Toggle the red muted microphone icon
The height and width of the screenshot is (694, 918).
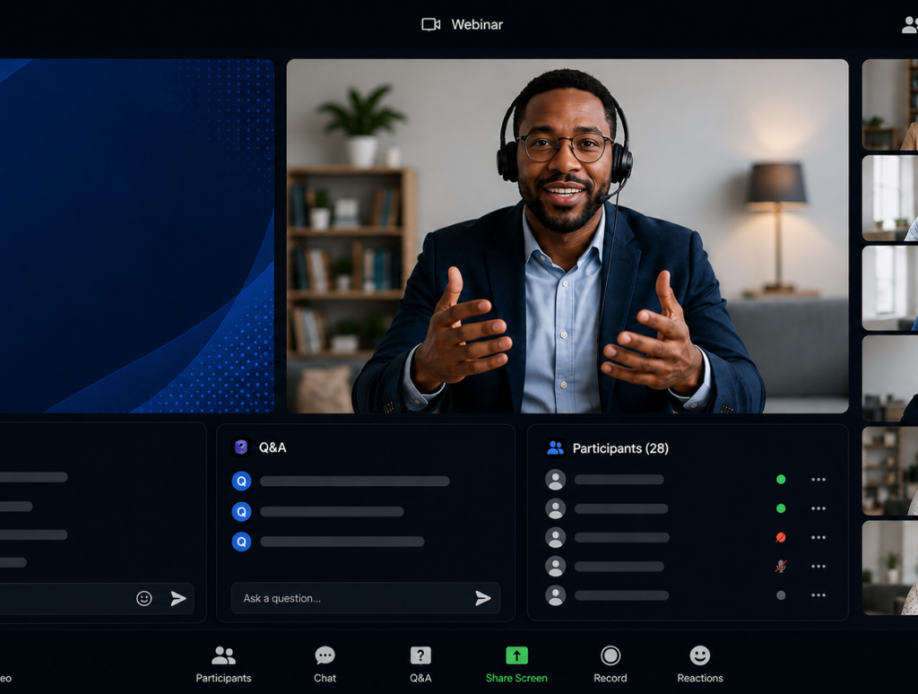click(781, 567)
